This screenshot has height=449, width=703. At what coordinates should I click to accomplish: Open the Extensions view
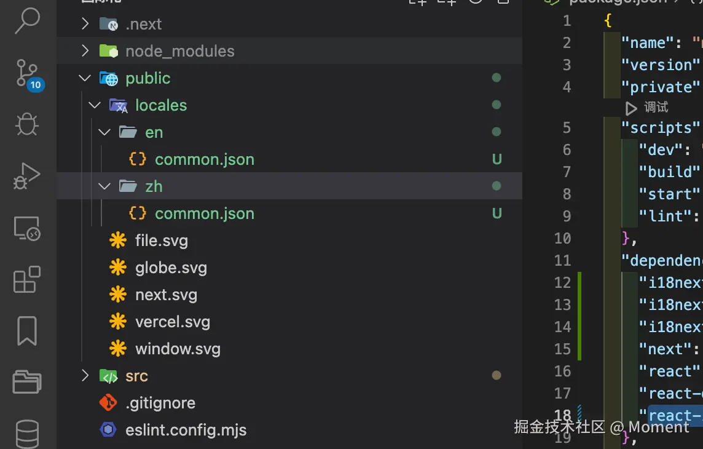(x=27, y=280)
